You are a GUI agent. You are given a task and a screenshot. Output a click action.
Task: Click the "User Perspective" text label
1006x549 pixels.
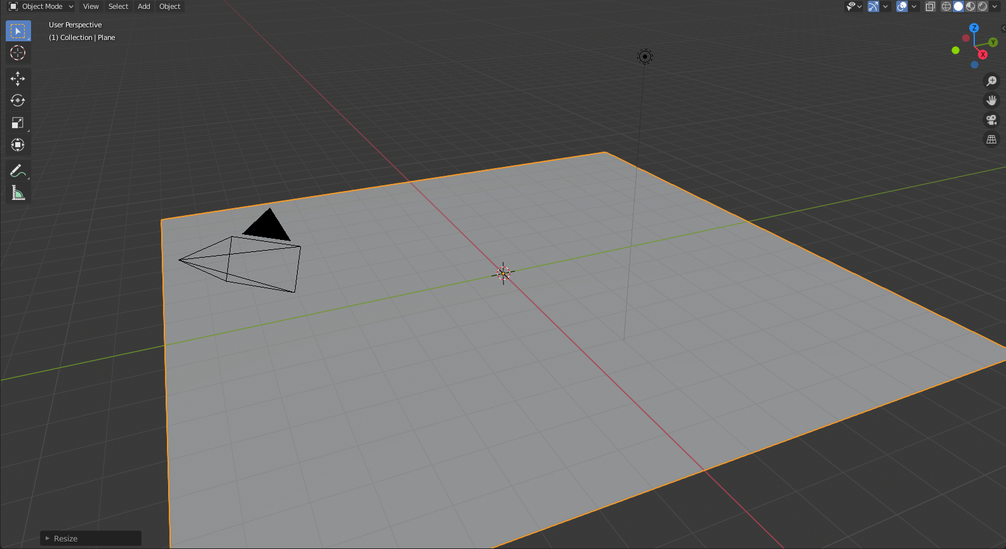coord(75,25)
